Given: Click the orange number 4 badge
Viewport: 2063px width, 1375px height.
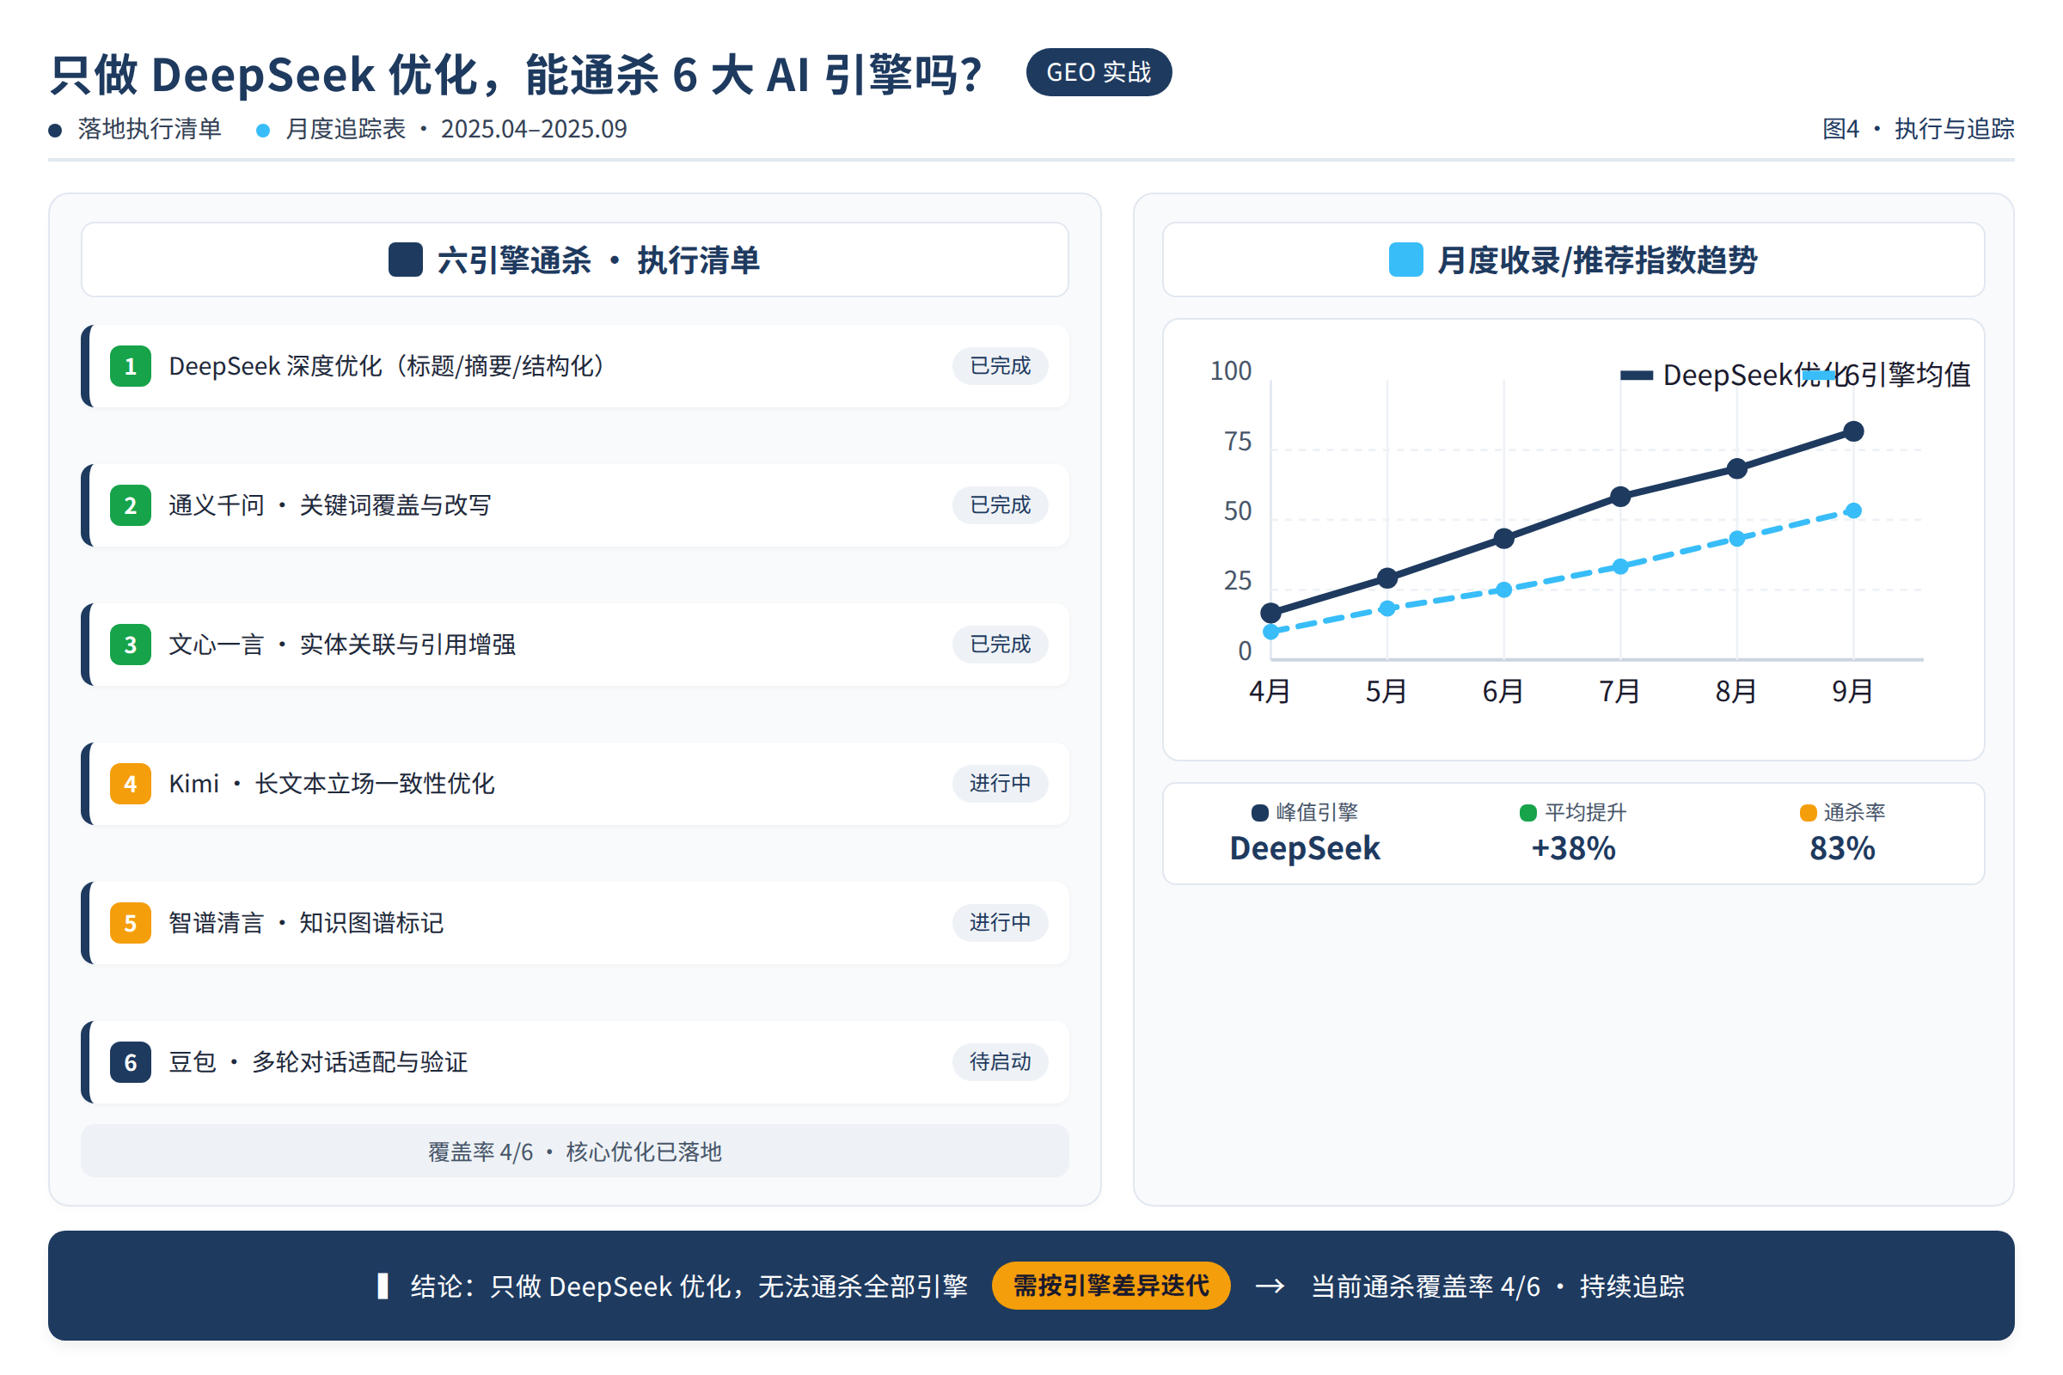Looking at the screenshot, I should tap(131, 784).
